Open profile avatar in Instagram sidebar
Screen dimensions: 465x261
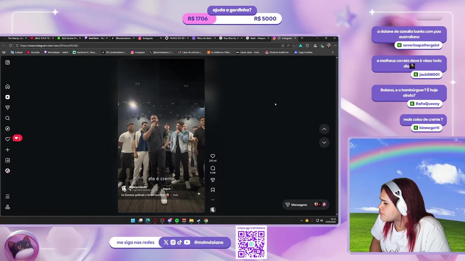(x=7, y=171)
